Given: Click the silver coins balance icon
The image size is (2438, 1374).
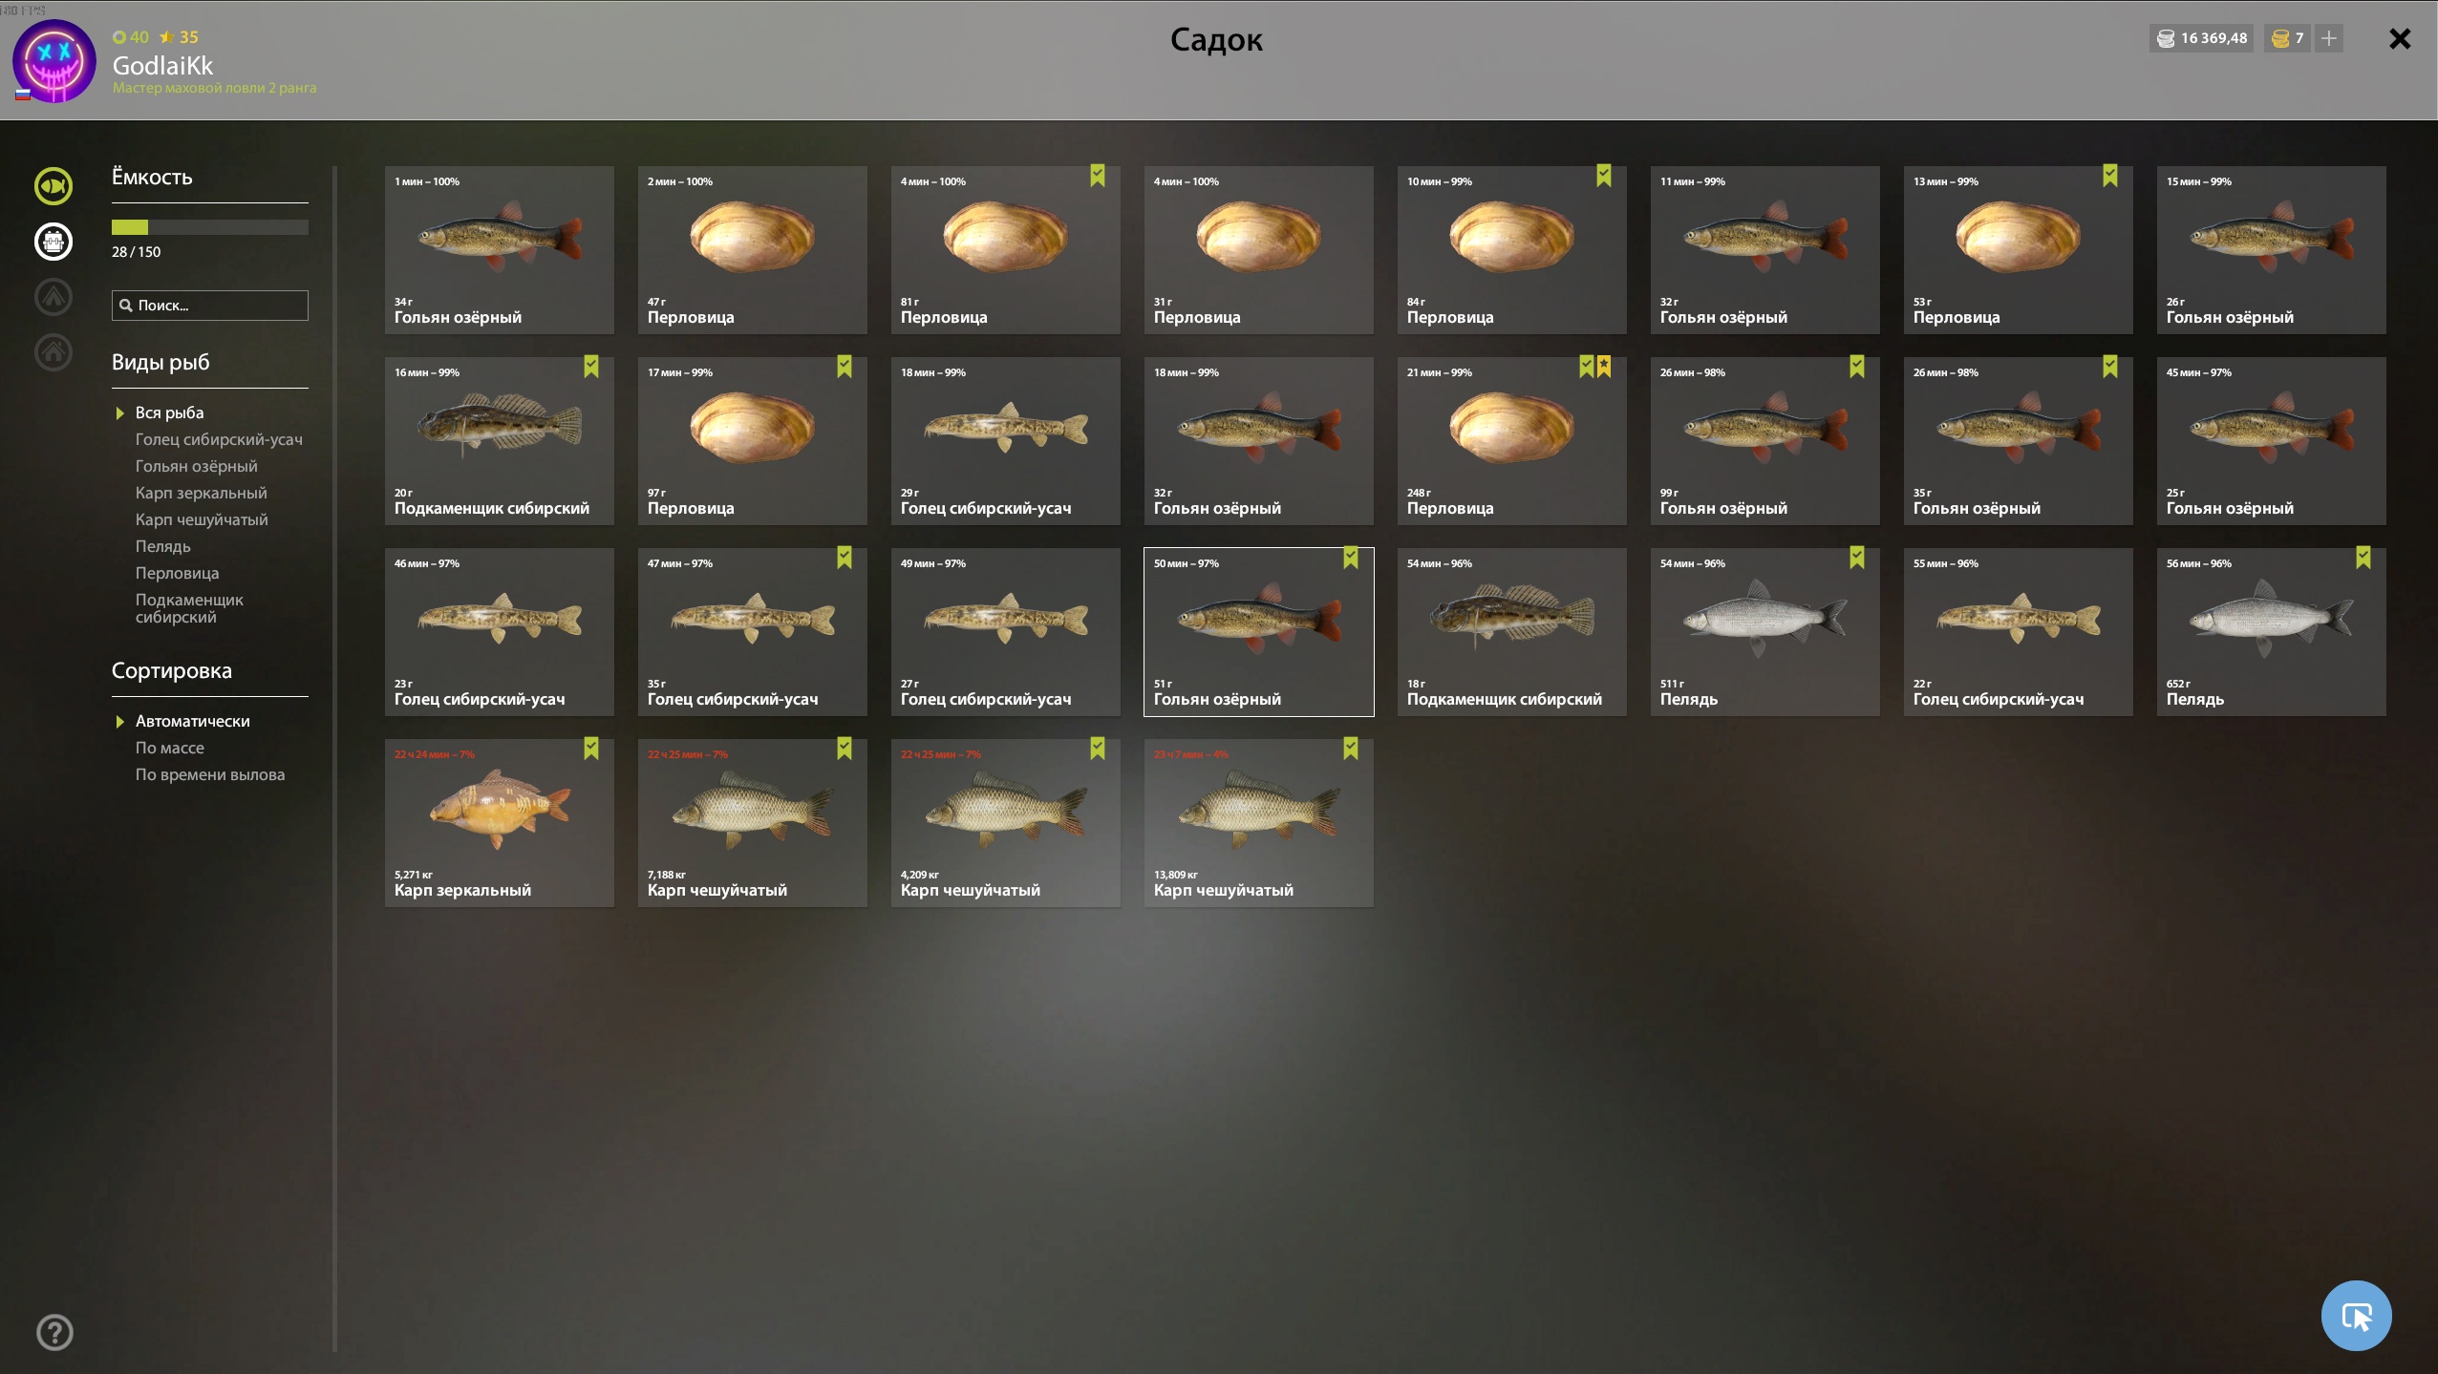Looking at the screenshot, I should [2166, 38].
